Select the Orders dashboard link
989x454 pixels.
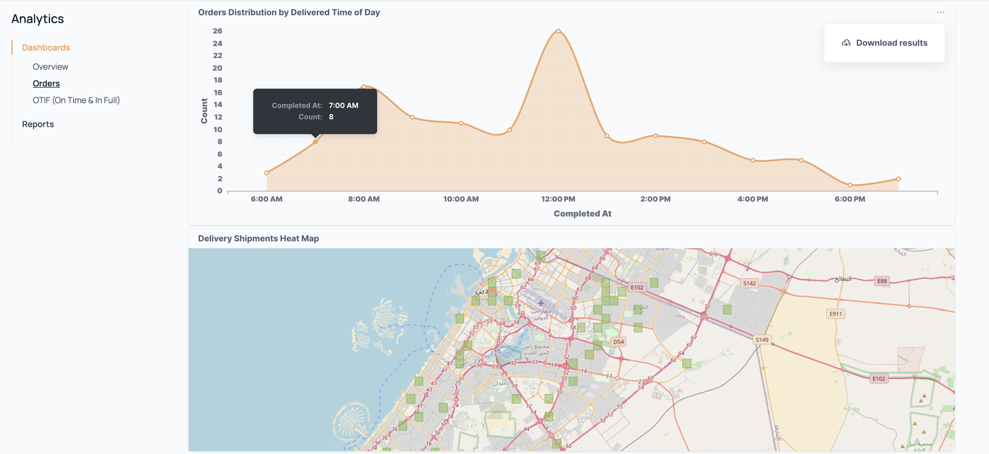[x=46, y=83]
